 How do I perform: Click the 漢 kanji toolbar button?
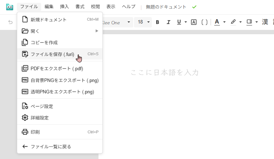tap(265, 22)
